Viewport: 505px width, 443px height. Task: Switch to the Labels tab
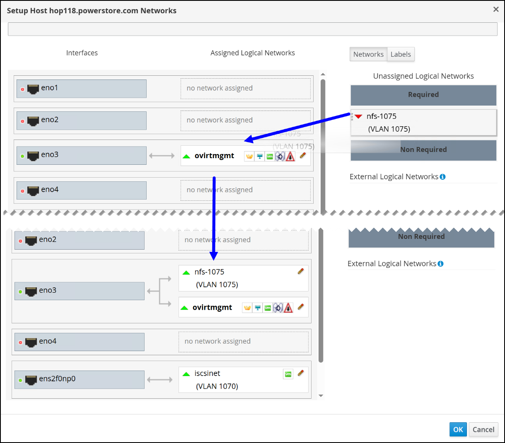[401, 54]
